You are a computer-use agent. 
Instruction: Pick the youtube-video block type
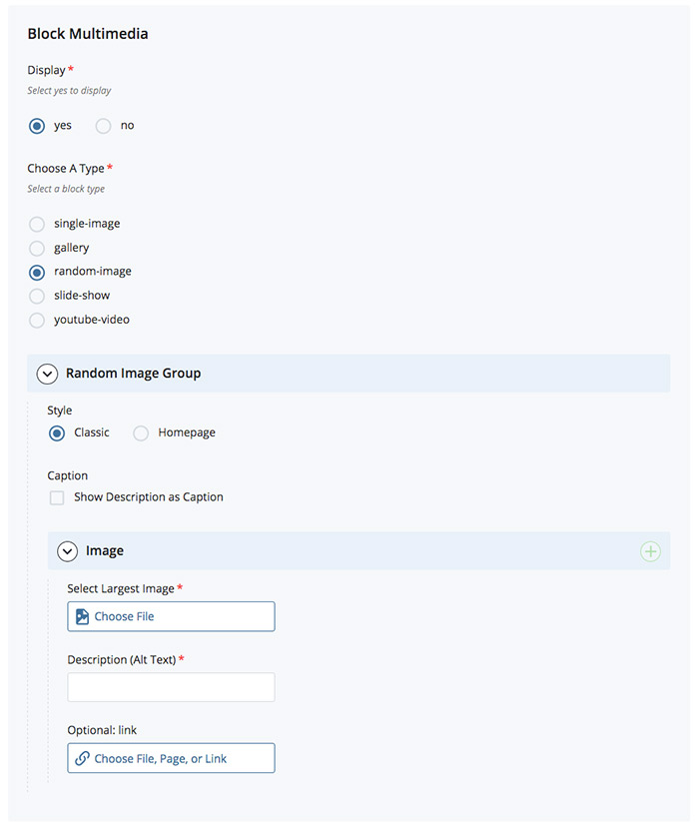tap(37, 320)
